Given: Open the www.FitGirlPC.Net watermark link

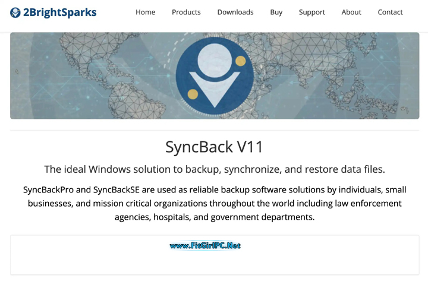Looking at the screenshot, I should point(205,246).
